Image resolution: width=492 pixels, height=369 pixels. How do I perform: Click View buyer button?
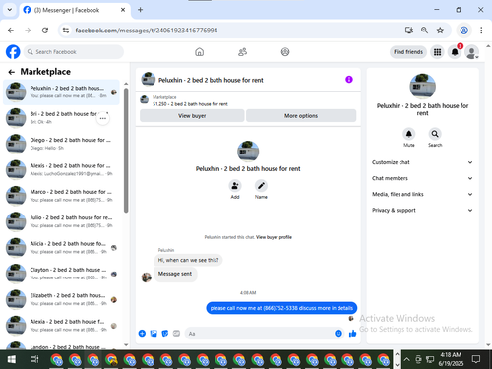pos(192,116)
